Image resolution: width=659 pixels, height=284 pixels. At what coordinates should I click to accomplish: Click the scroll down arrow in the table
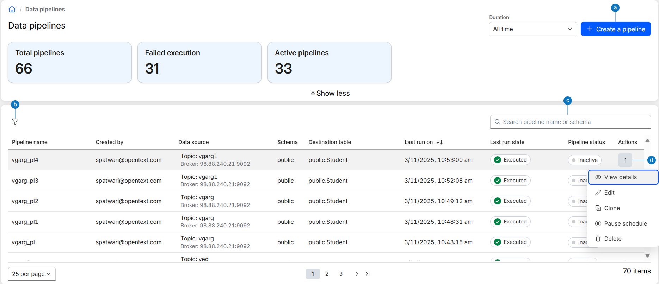tap(647, 256)
